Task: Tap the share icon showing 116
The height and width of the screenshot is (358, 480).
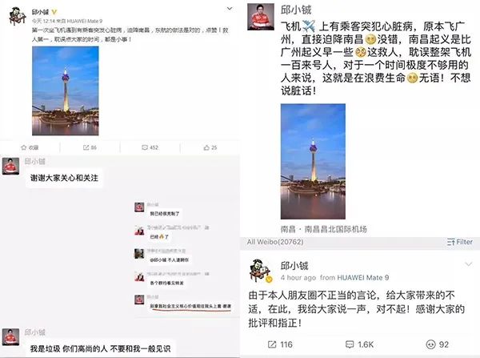Action: (x=272, y=344)
